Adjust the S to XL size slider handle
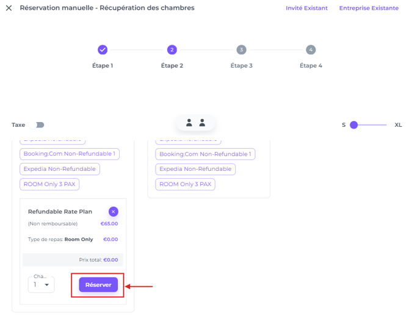409x316 pixels. [x=353, y=125]
